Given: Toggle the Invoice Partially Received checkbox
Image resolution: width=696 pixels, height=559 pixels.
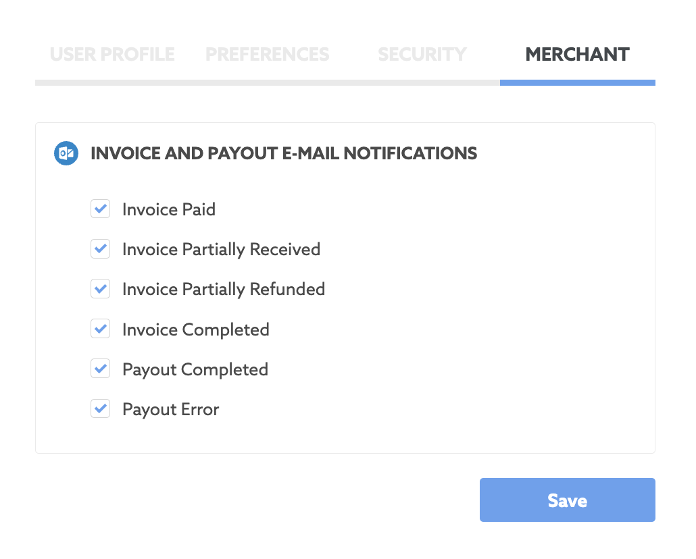Looking at the screenshot, I should pos(100,248).
